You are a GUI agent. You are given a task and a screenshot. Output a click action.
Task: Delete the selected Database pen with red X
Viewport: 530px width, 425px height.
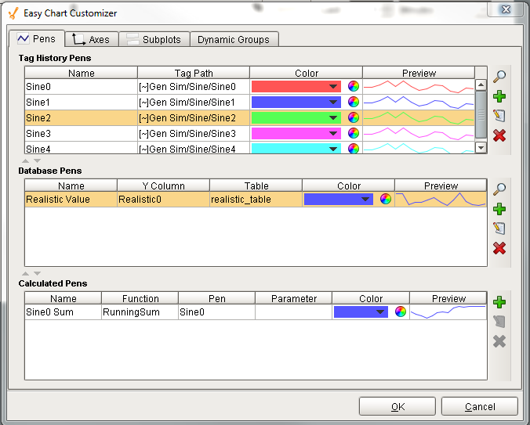tap(499, 248)
